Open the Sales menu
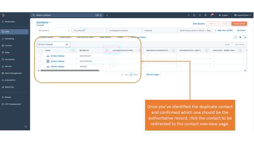The height and width of the screenshot is (142, 254). point(6,52)
